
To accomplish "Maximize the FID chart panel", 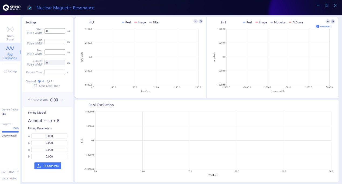I will (x=201, y=21).
